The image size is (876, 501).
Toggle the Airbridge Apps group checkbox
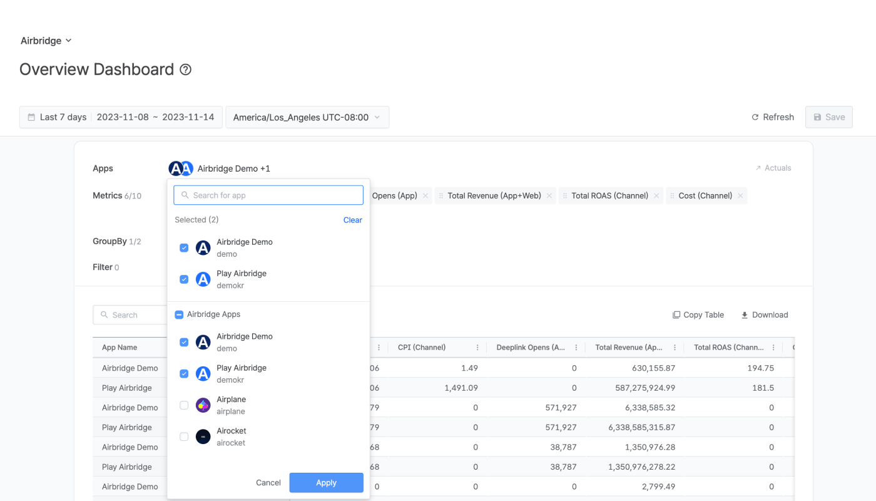click(179, 314)
